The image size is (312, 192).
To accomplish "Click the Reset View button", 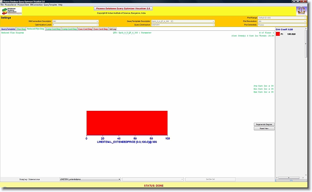I will [264, 129].
